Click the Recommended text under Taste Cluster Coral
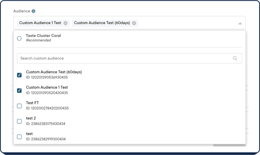The image size is (260, 155). [39, 40]
